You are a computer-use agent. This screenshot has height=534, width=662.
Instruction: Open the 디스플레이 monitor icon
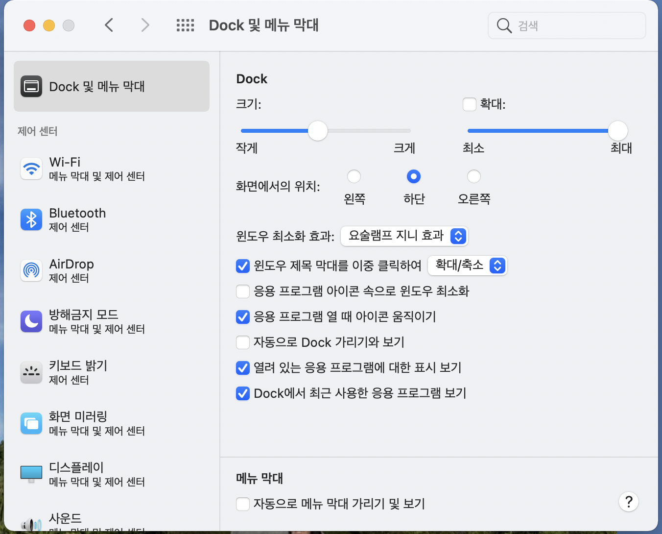(x=31, y=474)
